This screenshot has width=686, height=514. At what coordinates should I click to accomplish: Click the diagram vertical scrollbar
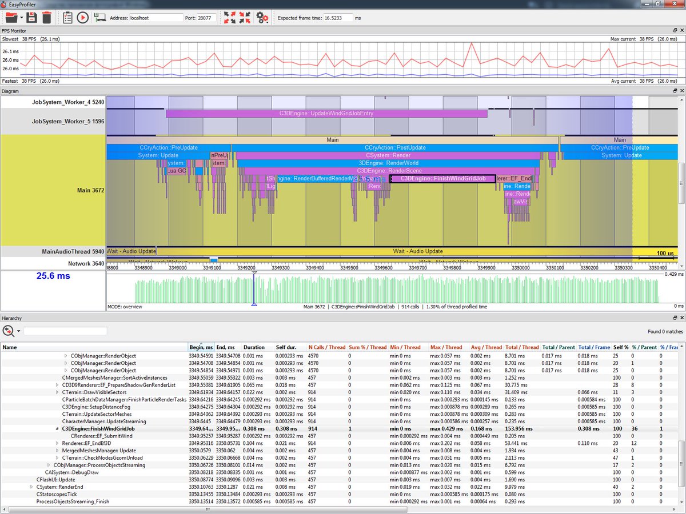tap(681, 183)
